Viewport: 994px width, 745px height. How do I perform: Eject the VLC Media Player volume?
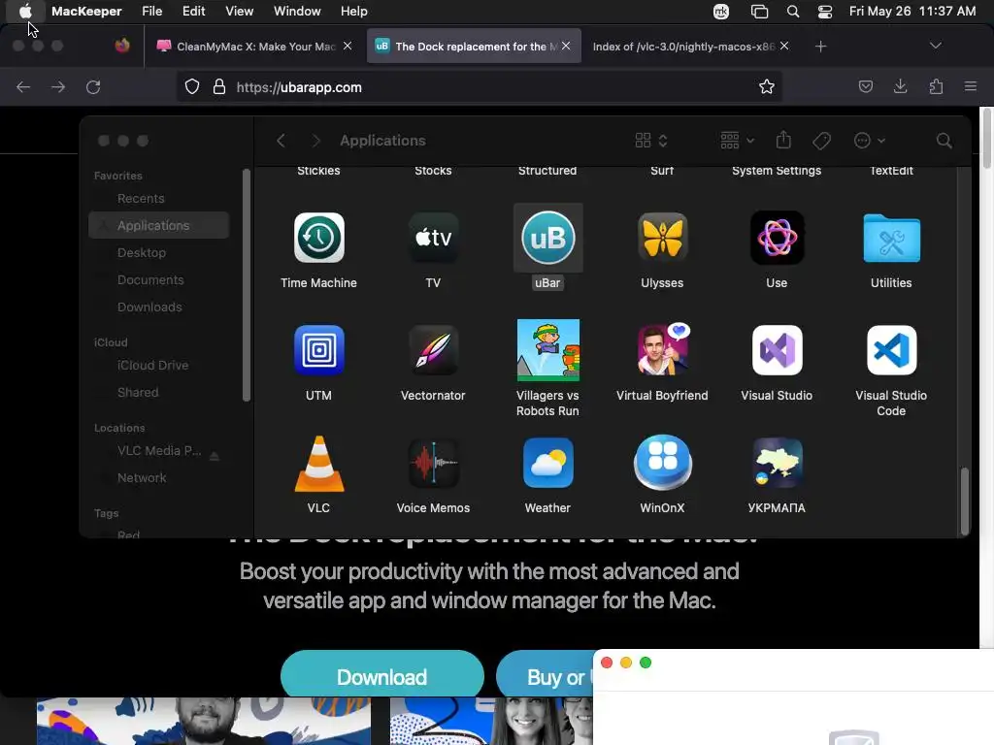(x=215, y=456)
